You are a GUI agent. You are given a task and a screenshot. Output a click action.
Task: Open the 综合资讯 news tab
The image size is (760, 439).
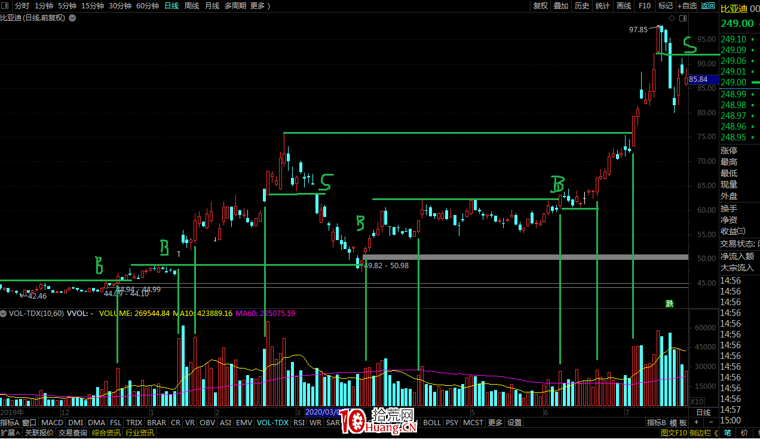click(106, 432)
